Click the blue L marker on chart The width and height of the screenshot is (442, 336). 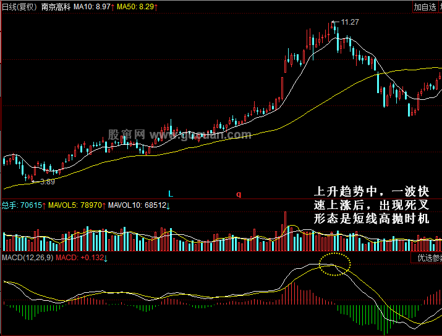(x=171, y=194)
